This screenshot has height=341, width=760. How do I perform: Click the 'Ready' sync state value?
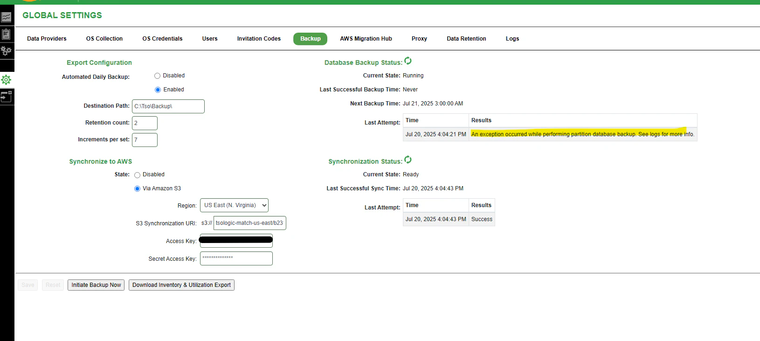coord(411,174)
